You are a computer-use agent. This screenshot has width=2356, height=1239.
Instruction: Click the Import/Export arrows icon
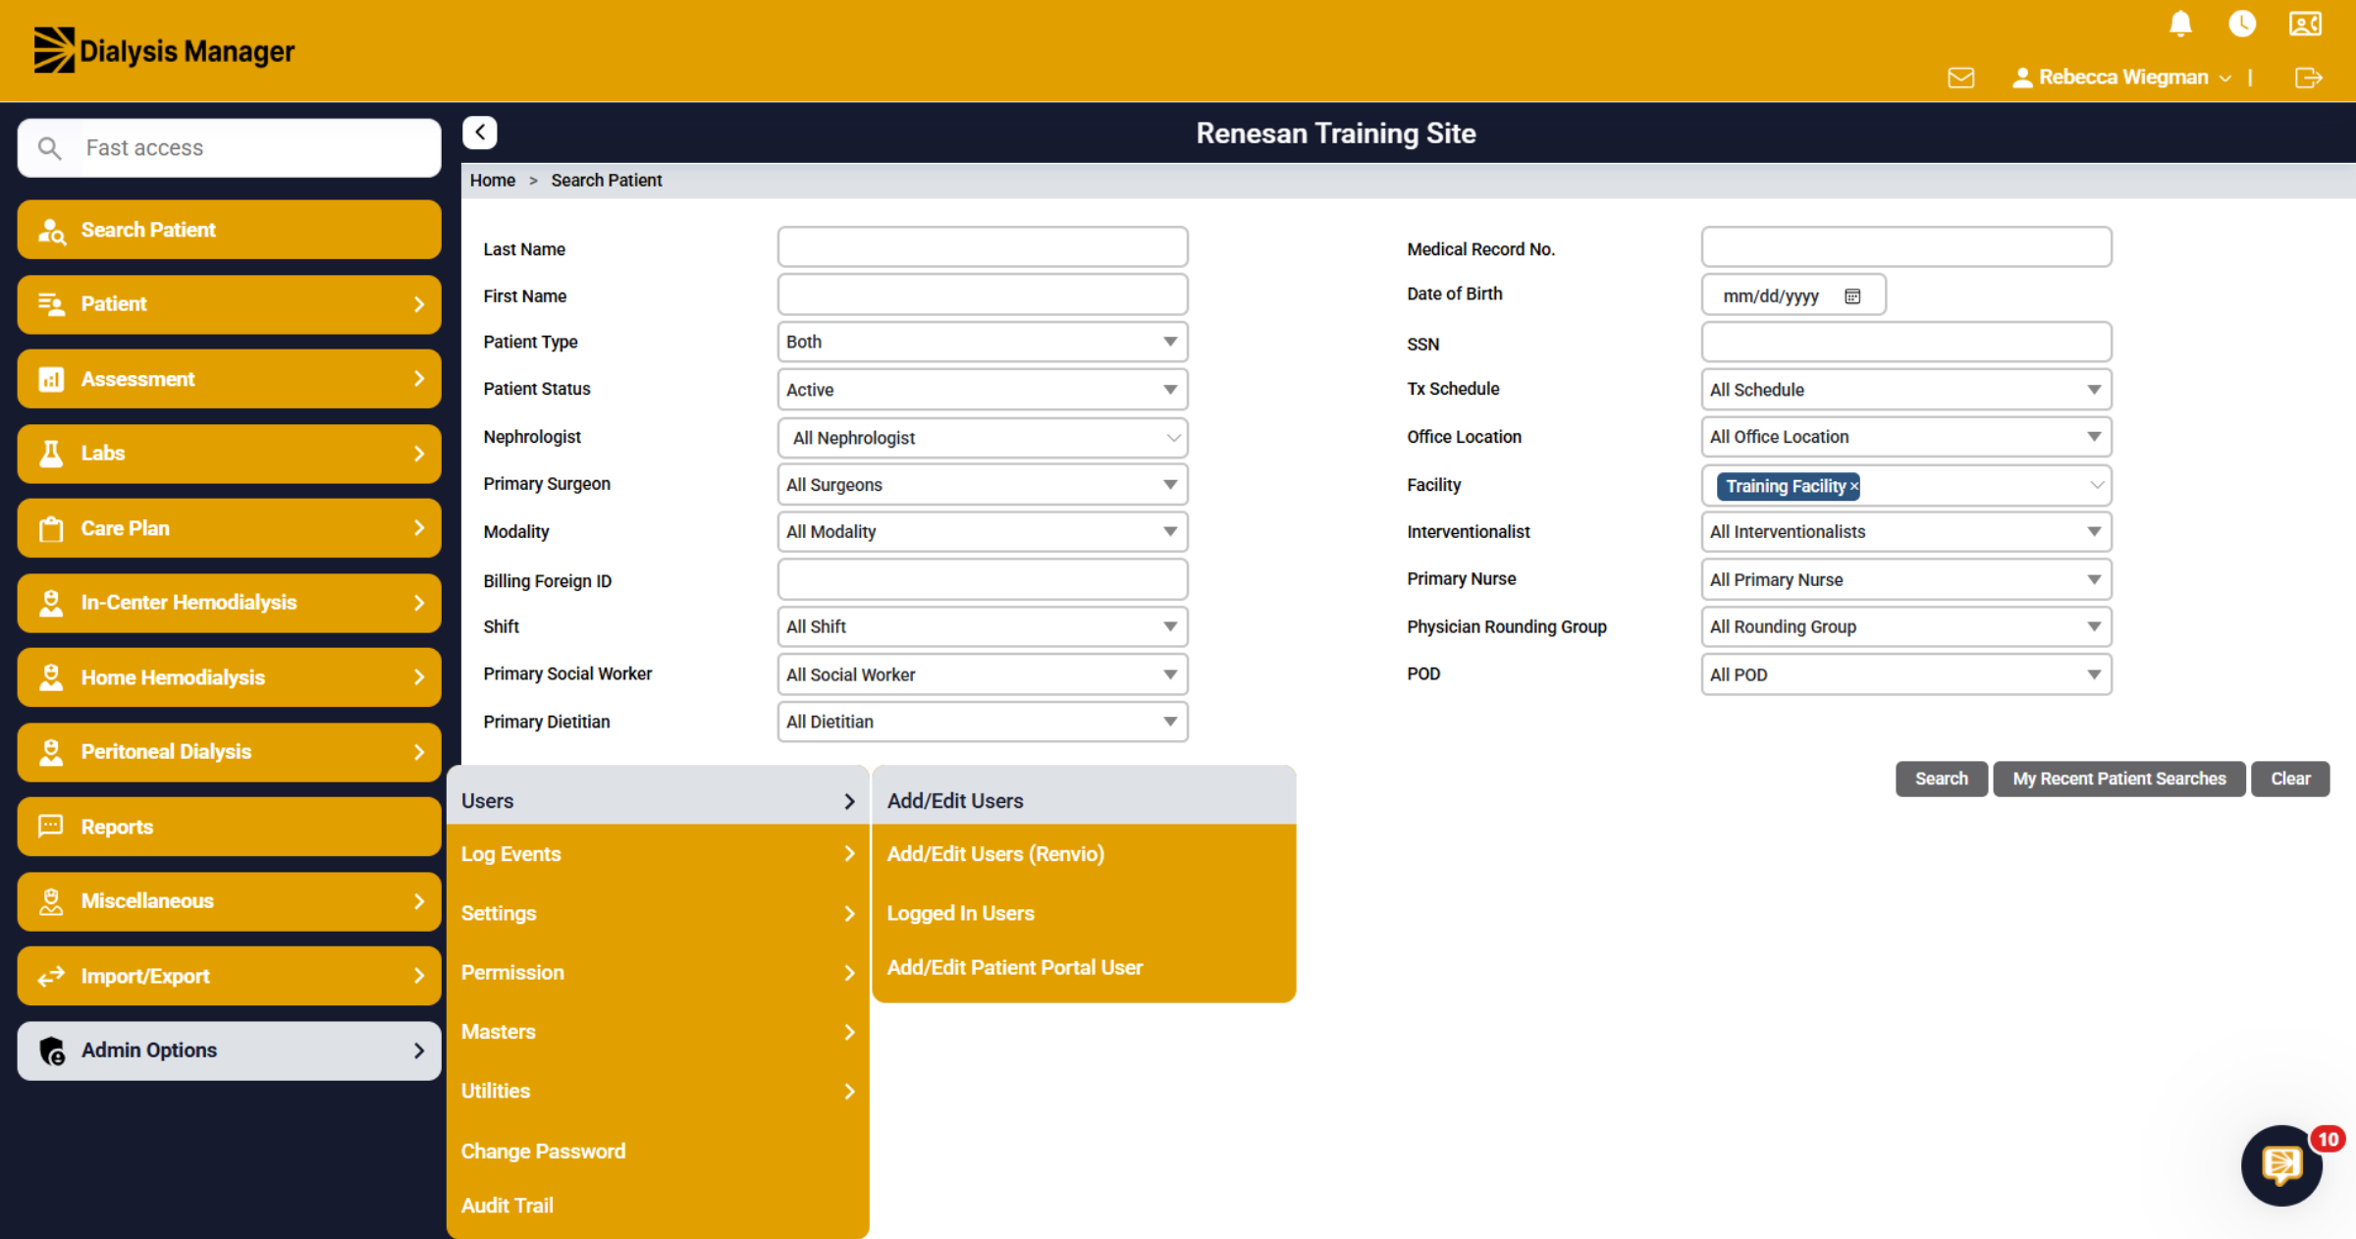51,976
